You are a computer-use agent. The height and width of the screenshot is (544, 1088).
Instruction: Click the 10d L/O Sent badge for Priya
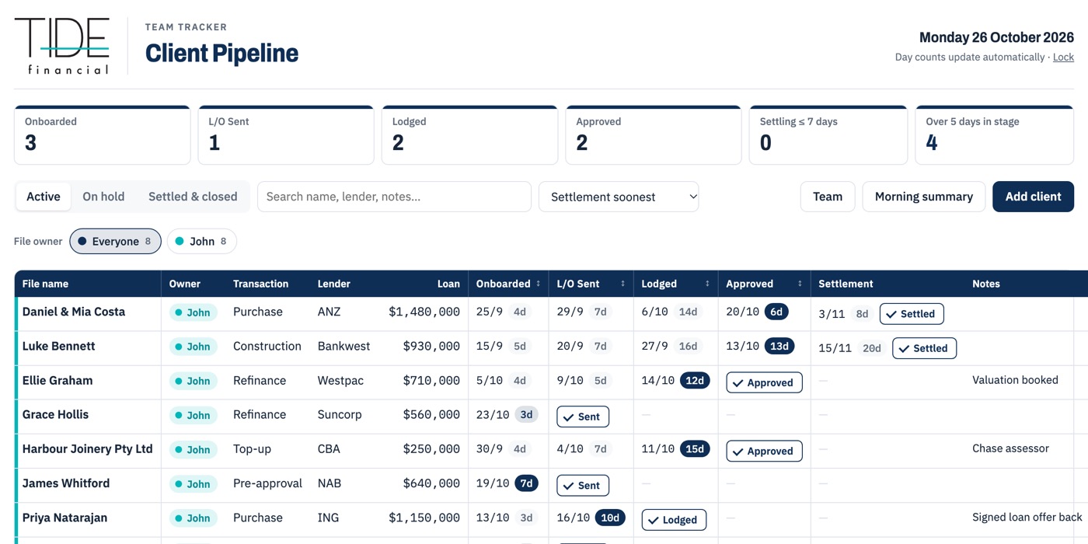click(610, 518)
